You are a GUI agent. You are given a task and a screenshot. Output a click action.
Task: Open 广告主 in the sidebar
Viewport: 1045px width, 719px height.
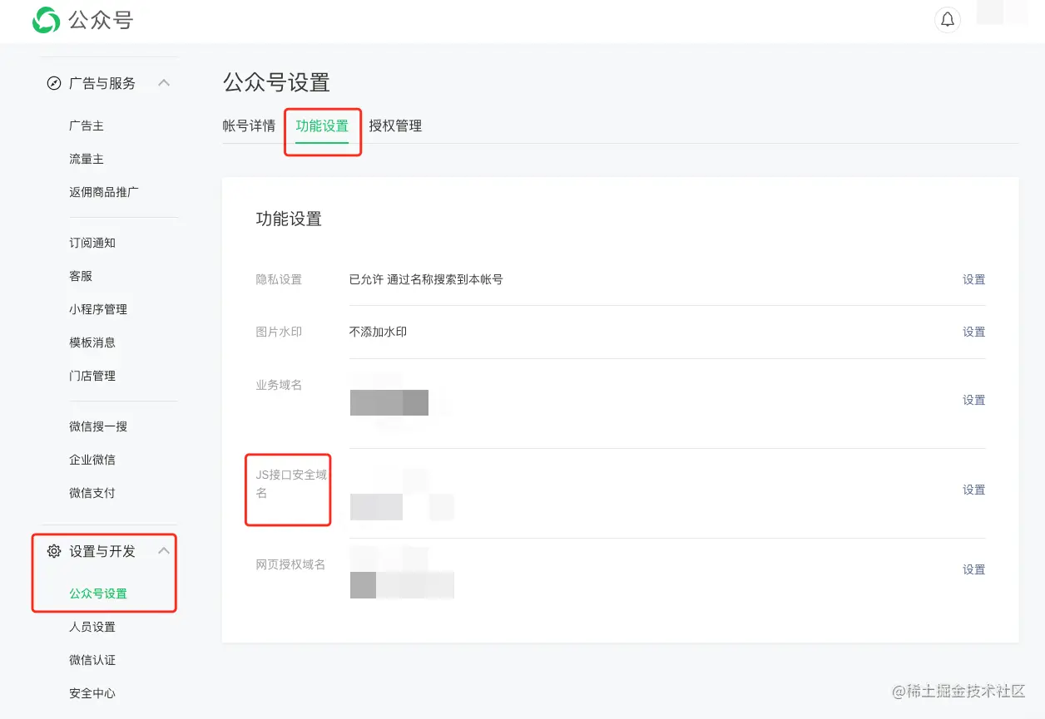tap(87, 126)
